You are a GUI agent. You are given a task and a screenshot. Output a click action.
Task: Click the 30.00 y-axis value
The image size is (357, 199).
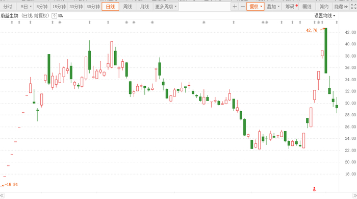[350, 103]
